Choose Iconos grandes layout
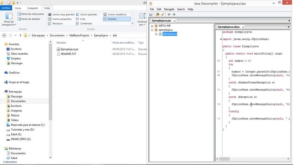This screenshot has width=293, height=165. (87, 14)
